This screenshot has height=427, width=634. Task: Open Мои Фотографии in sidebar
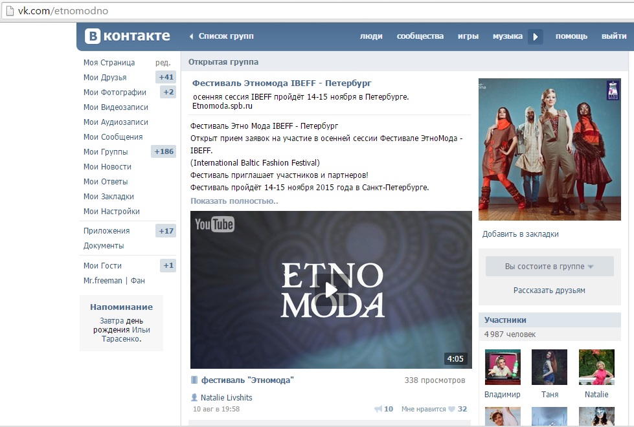(115, 92)
